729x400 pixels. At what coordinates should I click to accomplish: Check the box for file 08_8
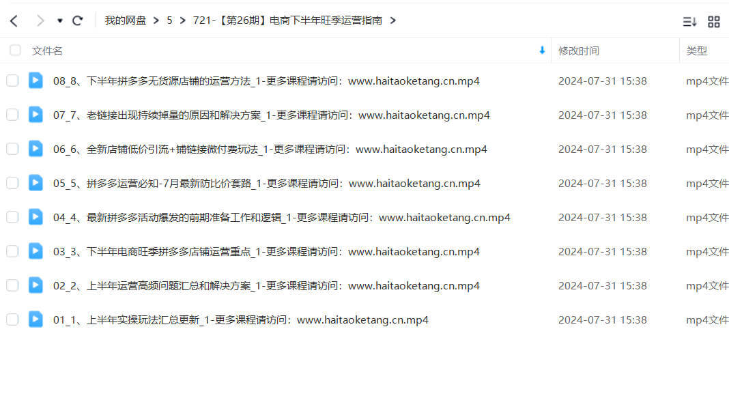(12, 81)
